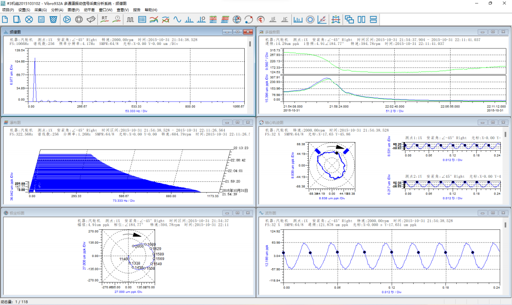This screenshot has height=305, width=512.
Task: Click the crossed-circle cancel toolbar icon
Action: click(29, 19)
